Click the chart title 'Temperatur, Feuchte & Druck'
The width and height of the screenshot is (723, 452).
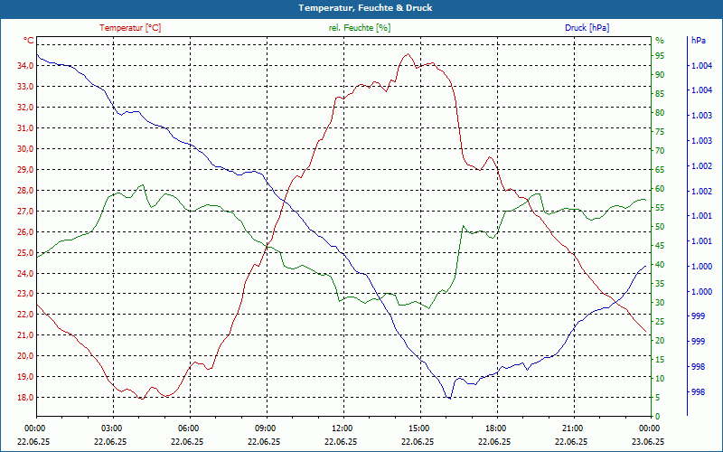tap(365, 8)
